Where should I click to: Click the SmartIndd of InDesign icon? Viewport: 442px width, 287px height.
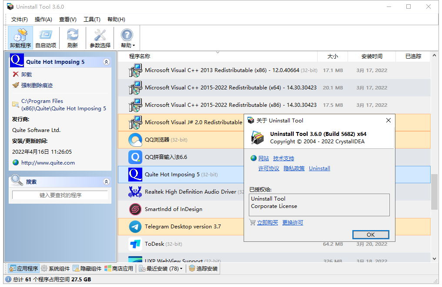click(135, 209)
